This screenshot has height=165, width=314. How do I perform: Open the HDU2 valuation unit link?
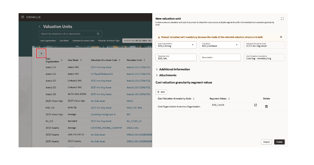point(130,101)
